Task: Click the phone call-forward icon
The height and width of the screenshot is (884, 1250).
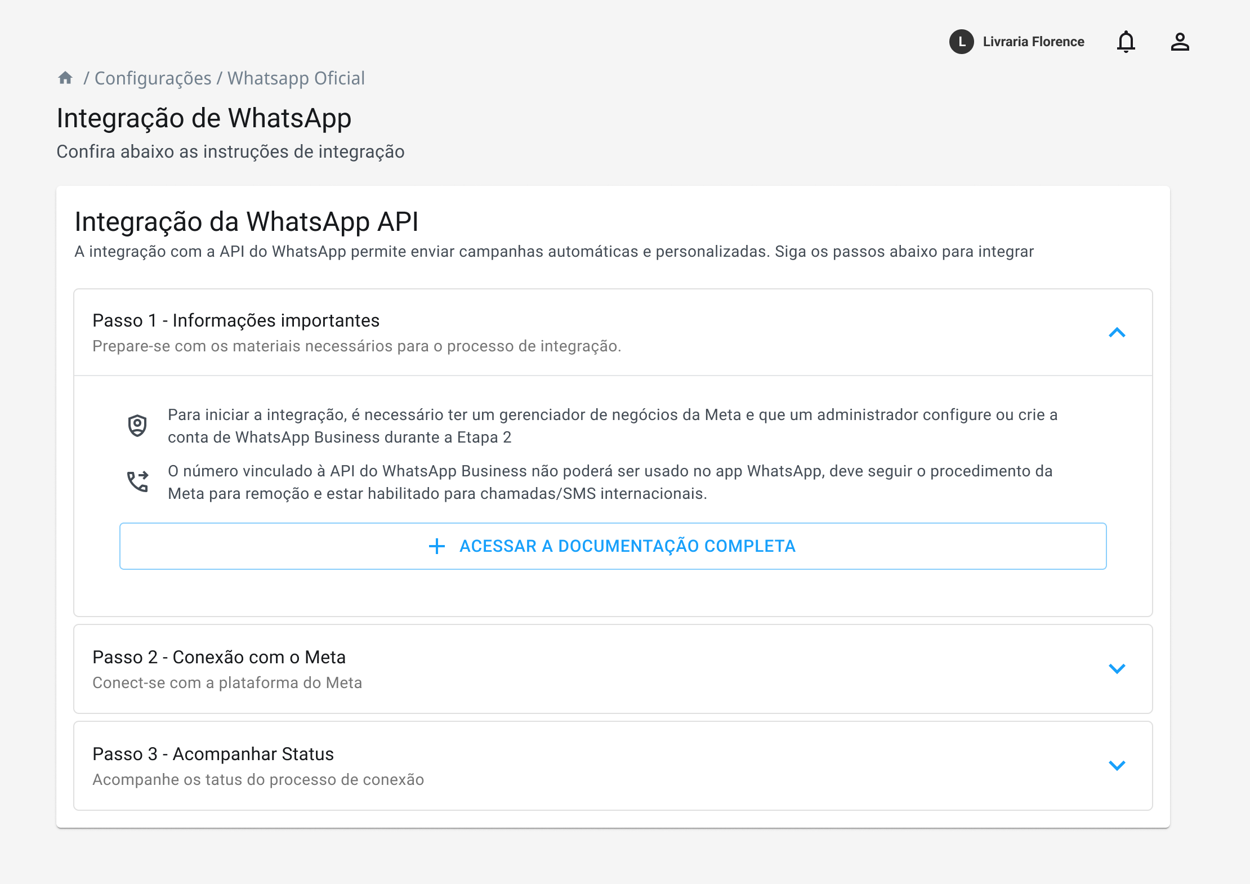Action: pos(137,482)
